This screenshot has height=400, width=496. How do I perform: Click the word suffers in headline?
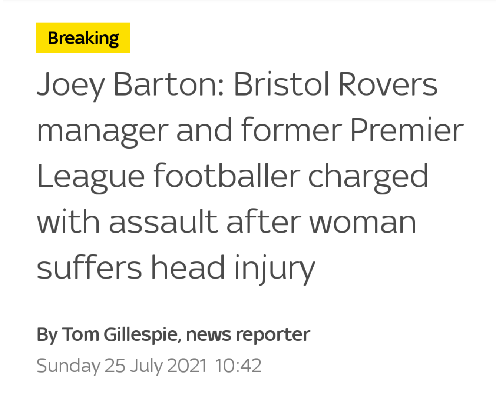click(89, 267)
